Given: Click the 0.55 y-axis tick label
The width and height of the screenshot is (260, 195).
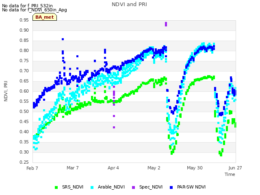Looking at the screenshot, I should pos(24,101).
